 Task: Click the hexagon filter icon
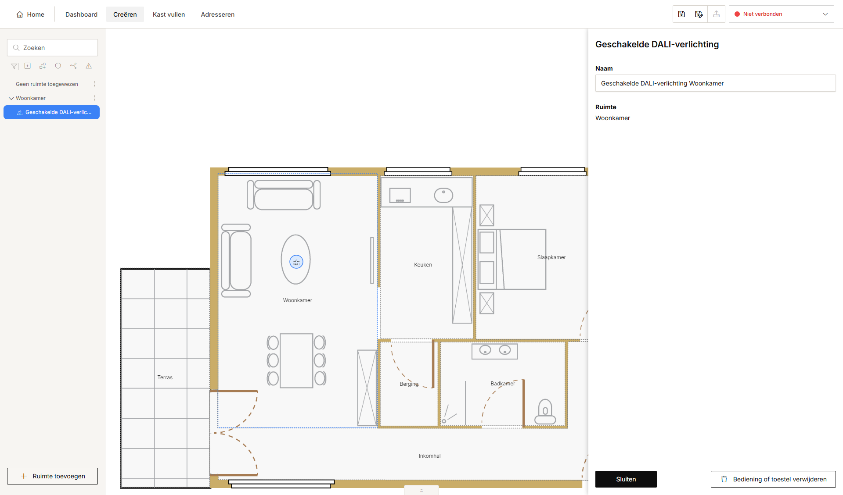[x=58, y=66]
